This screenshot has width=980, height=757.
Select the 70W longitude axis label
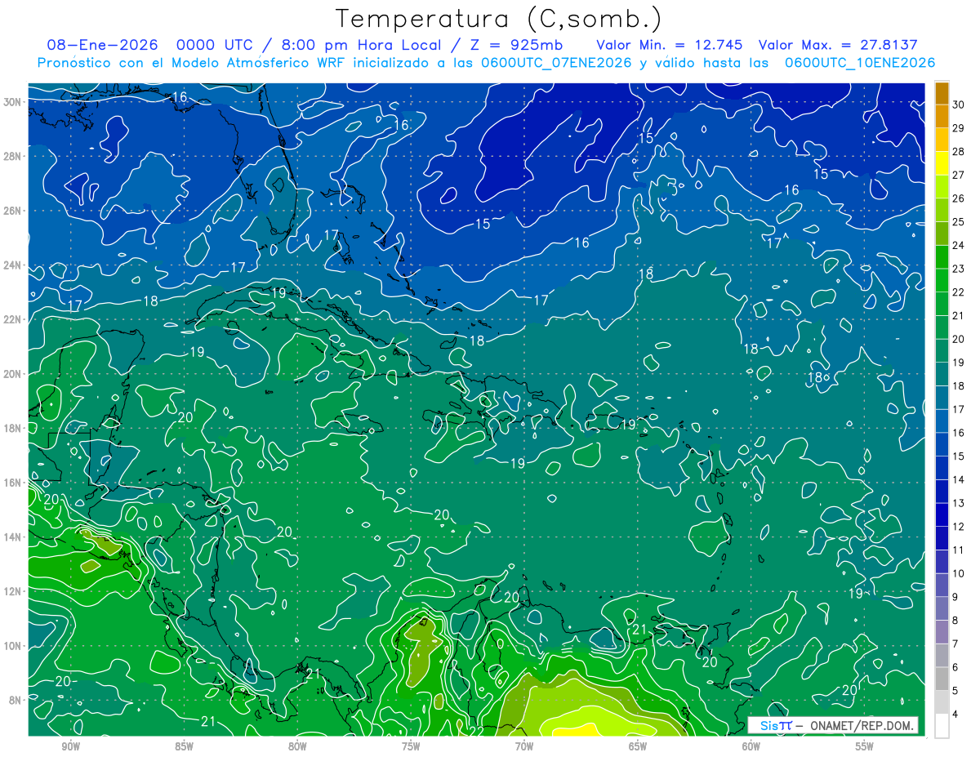524,746
